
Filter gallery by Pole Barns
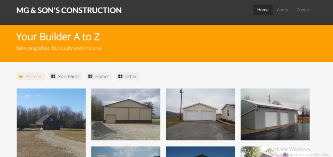click(x=65, y=76)
